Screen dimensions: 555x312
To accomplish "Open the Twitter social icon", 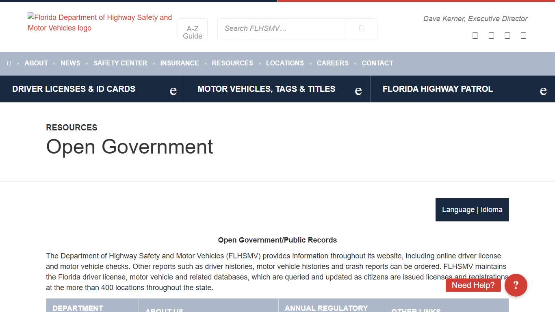I will click(491, 35).
